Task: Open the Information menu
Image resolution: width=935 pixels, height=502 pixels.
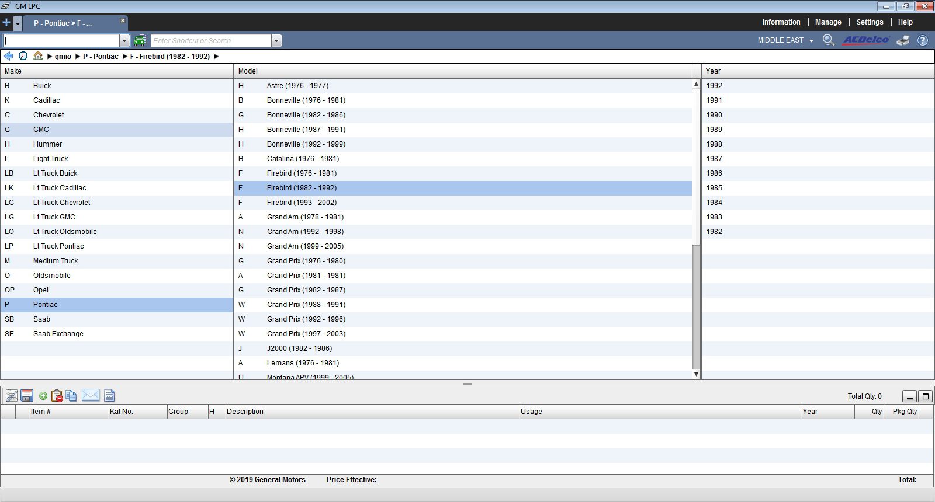Action: coord(781,22)
